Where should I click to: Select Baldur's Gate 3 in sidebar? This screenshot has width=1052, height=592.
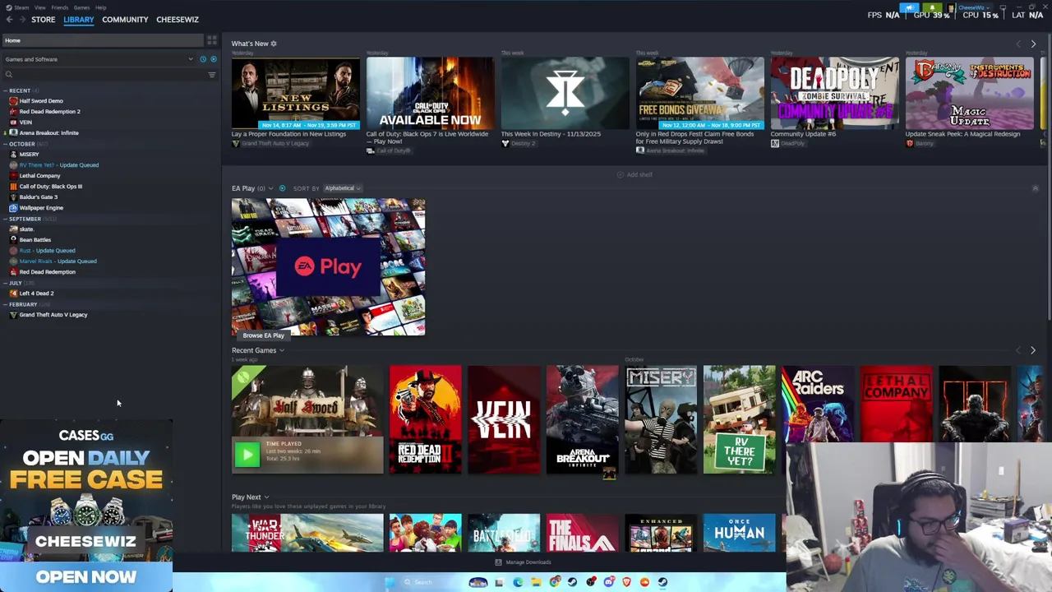tap(38, 197)
